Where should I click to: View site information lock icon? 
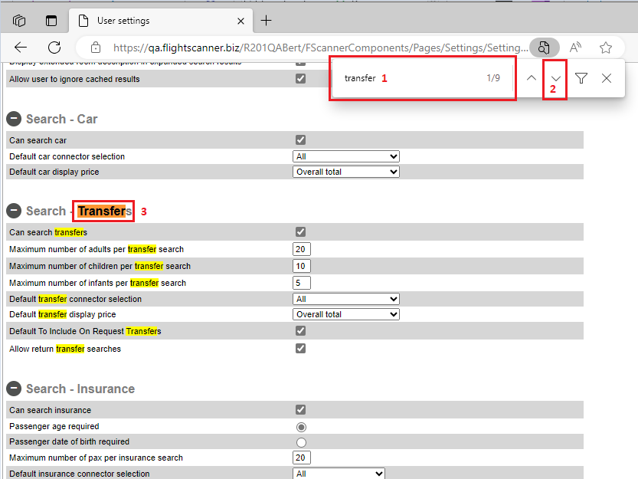[96, 48]
